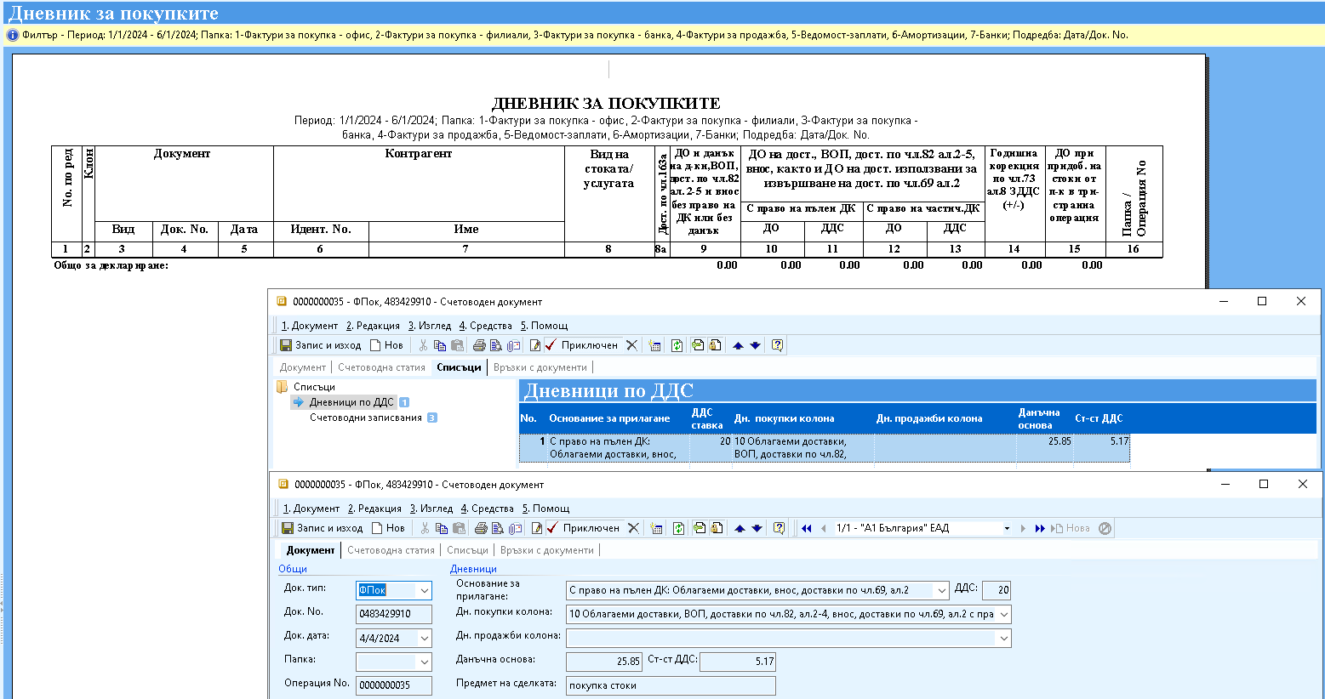Click the help question icon in lower window toolbar
The height and width of the screenshot is (699, 1325).
click(779, 528)
